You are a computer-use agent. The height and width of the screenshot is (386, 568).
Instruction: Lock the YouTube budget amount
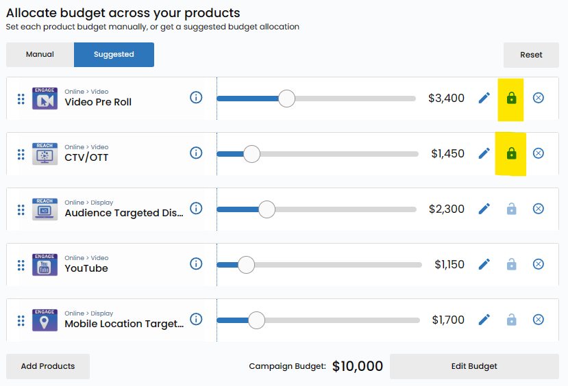[x=511, y=264]
